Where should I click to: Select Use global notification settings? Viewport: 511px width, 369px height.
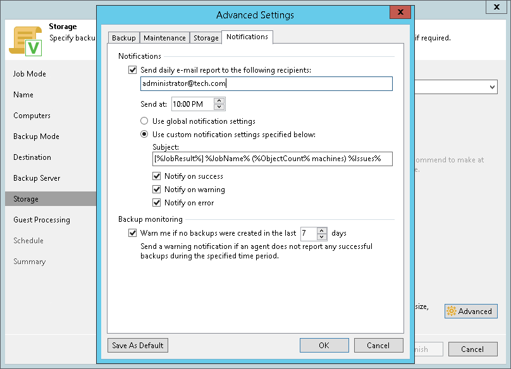[x=145, y=121]
